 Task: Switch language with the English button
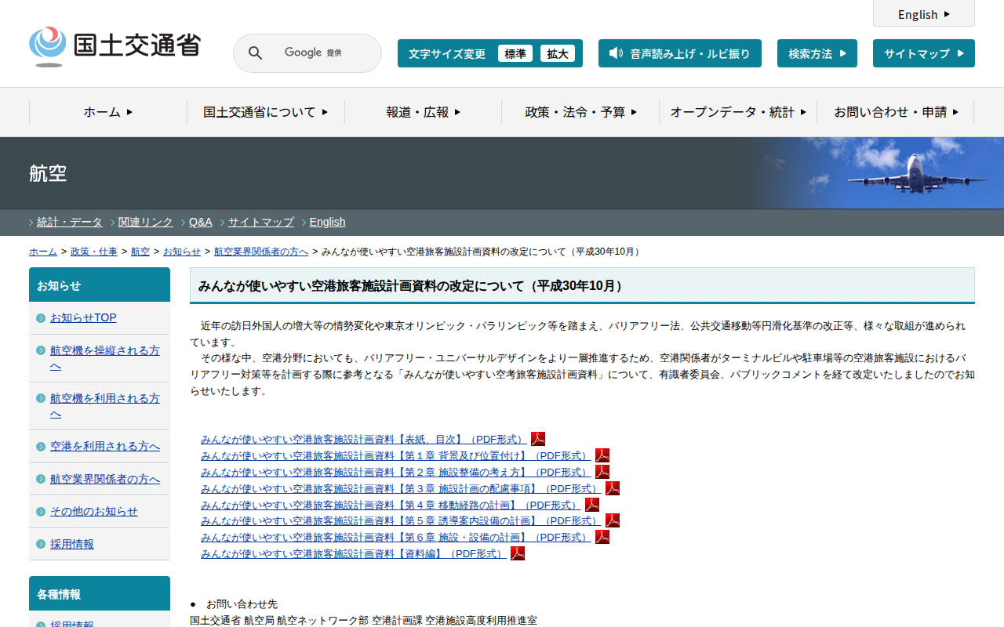[x=924, y=13]
